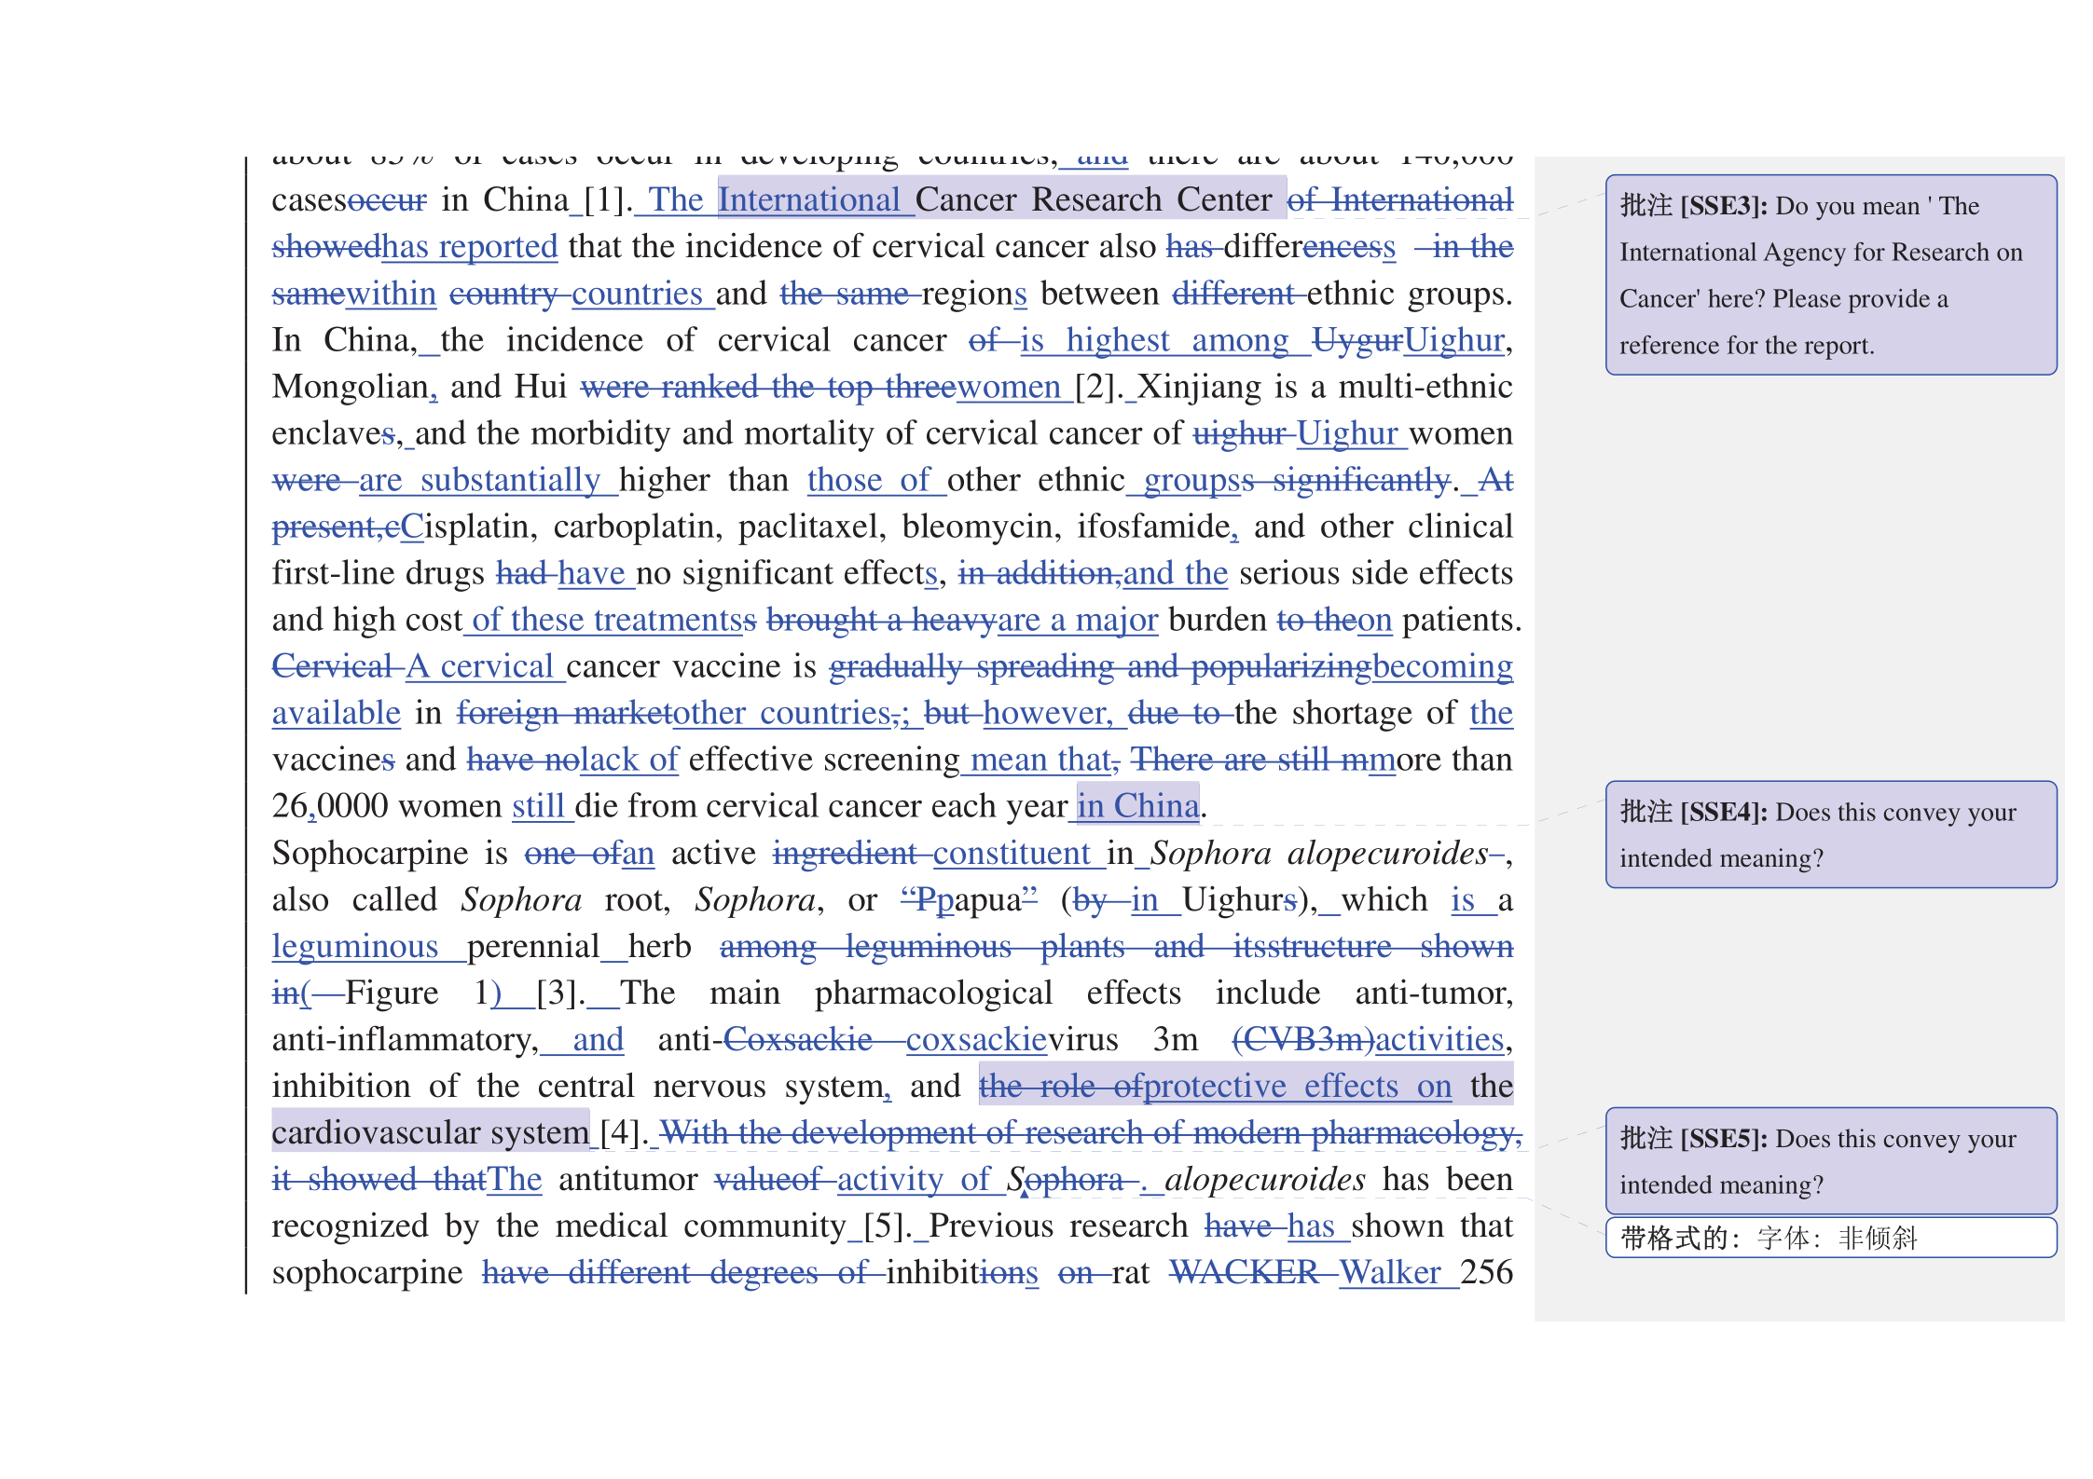The width and height of the screenshot is (2093, 1479).
Task: Click the deleted phrase 'were ranked the top three'
Action: pyautogui.click(x=766, y=387)
